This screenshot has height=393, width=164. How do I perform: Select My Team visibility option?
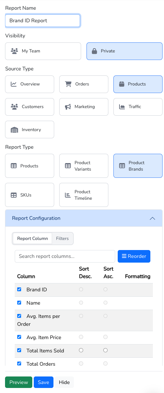tap(43, 51)
